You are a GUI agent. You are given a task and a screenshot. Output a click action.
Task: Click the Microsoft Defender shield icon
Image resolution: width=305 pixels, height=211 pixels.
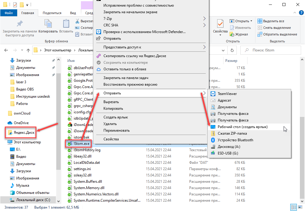pyautogui.click(x=98, y=32)
